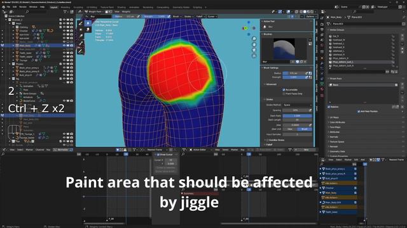This screenshot has width=407, height=228.
Task: Open the File menu
Action: (x=8, y=7)
